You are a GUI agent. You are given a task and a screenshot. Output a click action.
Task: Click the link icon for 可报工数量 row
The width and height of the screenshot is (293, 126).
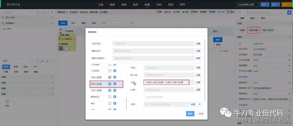tap(115, 84)
